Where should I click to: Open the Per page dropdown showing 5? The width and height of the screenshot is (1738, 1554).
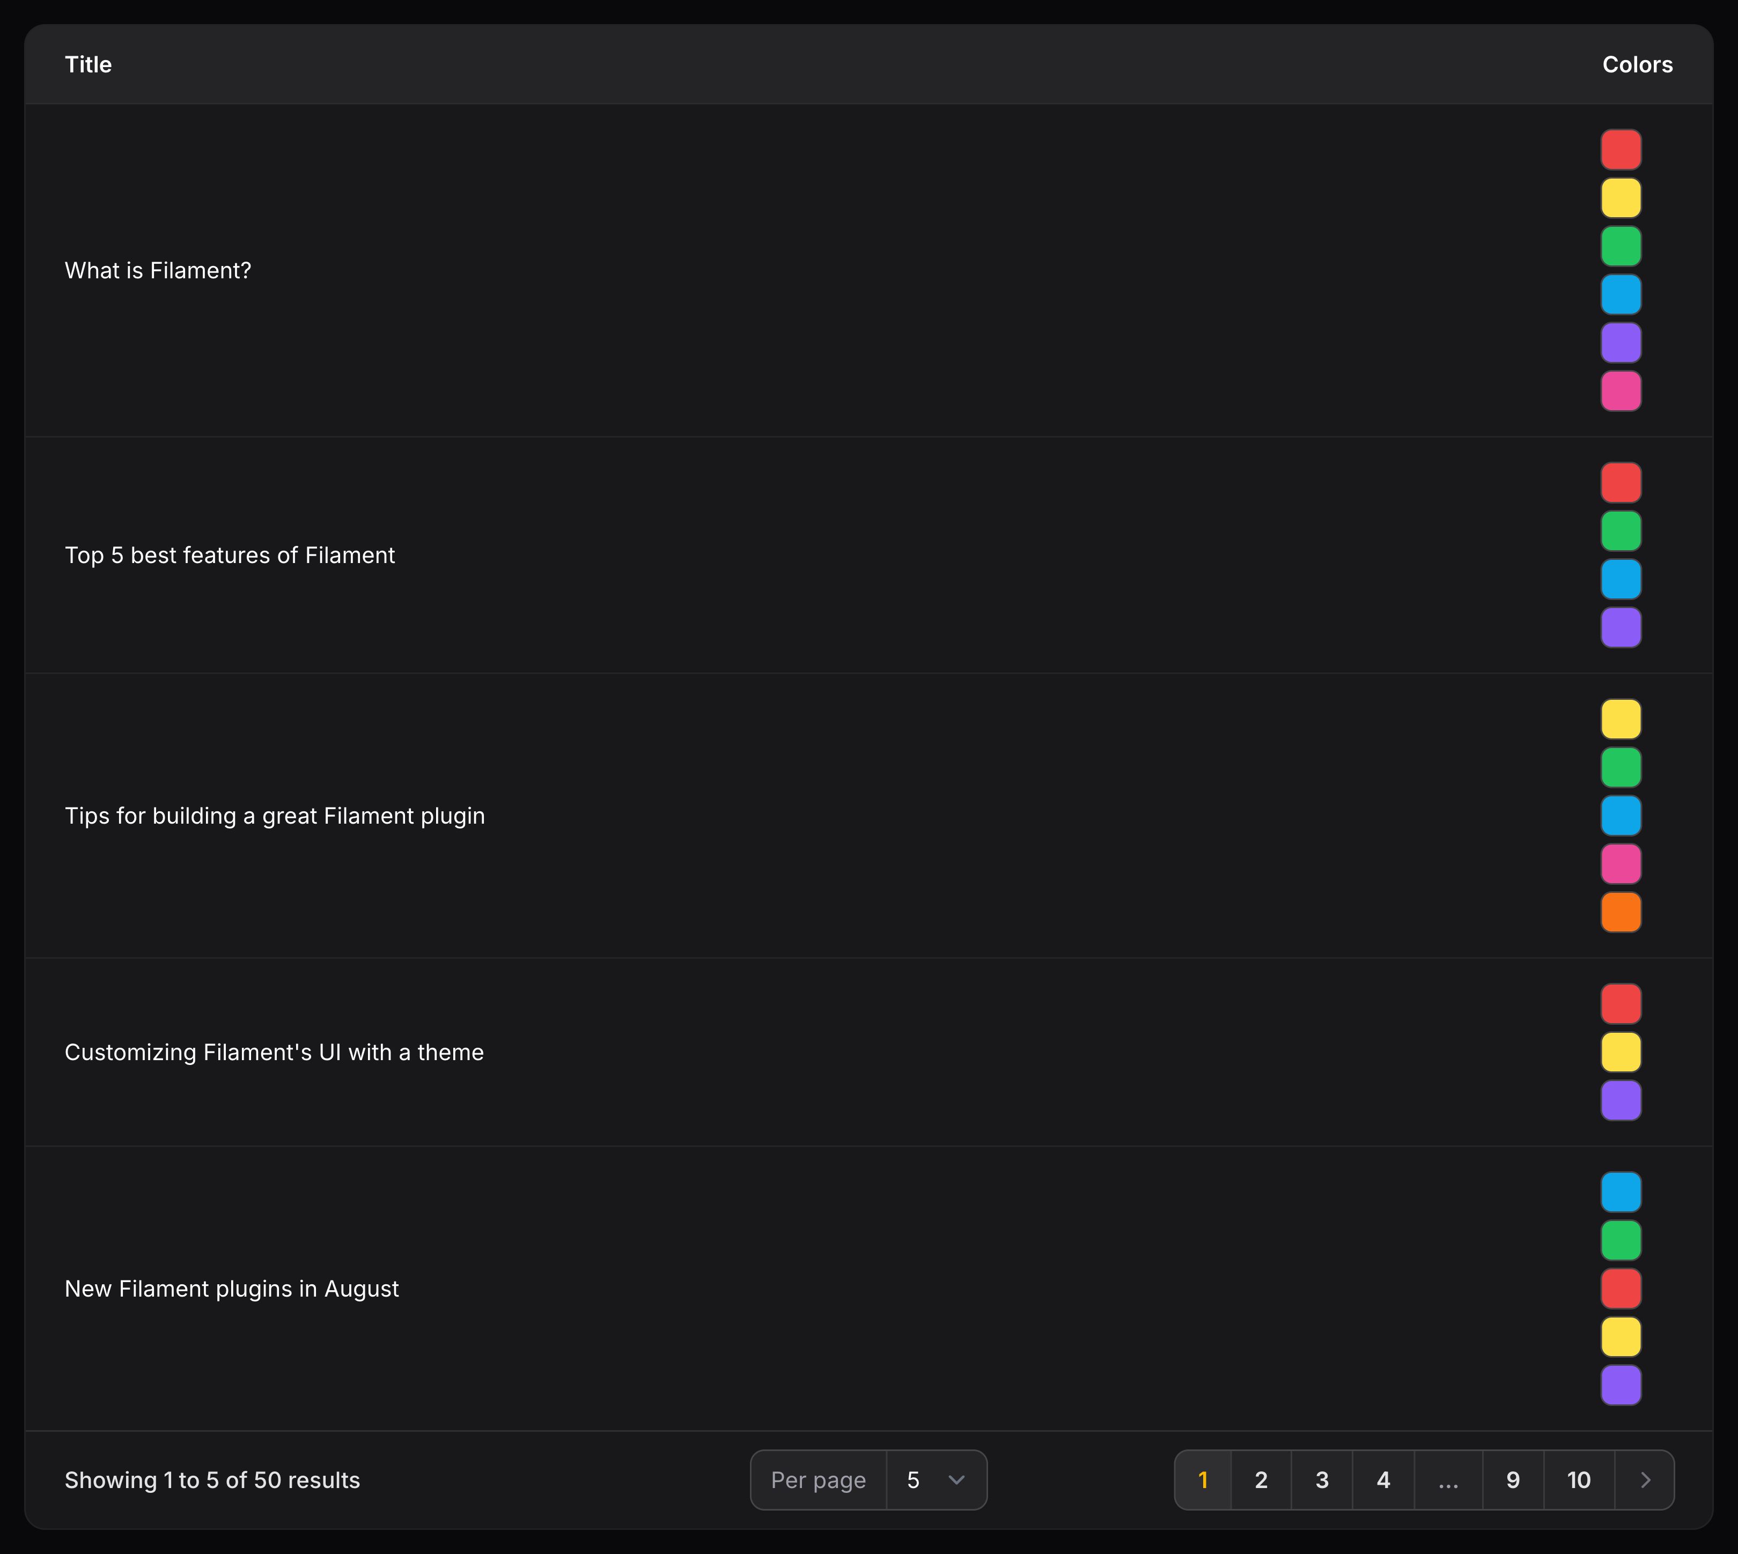click(x=936, y=1479)
